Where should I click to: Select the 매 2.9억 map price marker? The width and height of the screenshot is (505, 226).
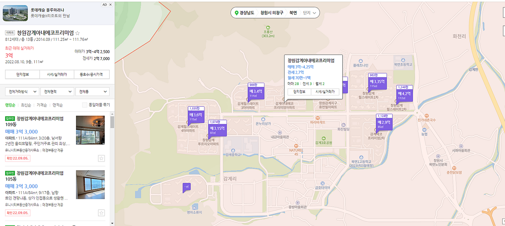click(384, 122)
